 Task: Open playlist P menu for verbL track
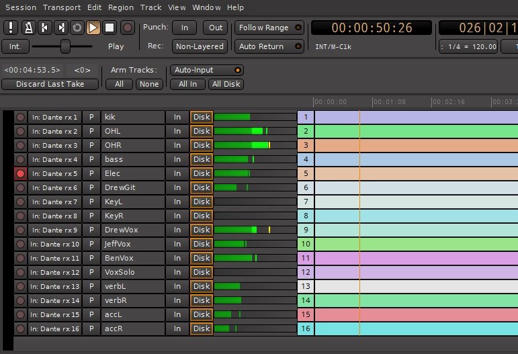[x=91, y=286]
